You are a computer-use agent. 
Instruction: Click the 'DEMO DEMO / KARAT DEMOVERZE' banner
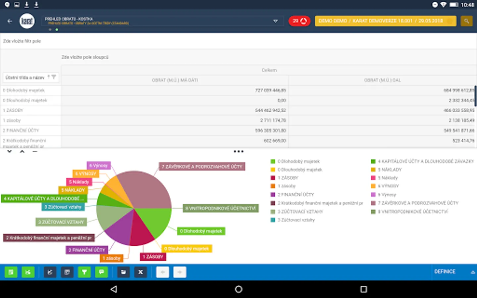point(385,21)
